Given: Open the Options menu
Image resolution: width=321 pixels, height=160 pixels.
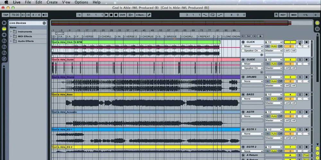Looking at the screenshot, I should [x=81, y=2].
